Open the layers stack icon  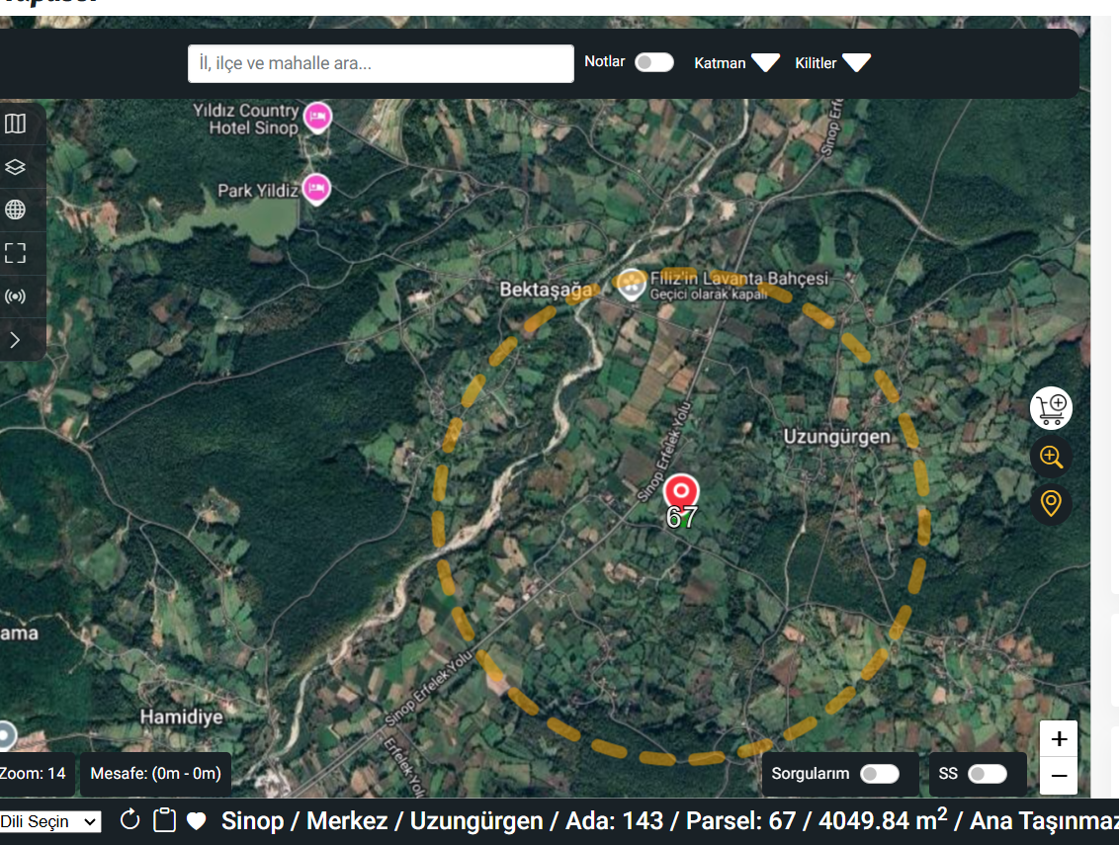coord(15,167)
